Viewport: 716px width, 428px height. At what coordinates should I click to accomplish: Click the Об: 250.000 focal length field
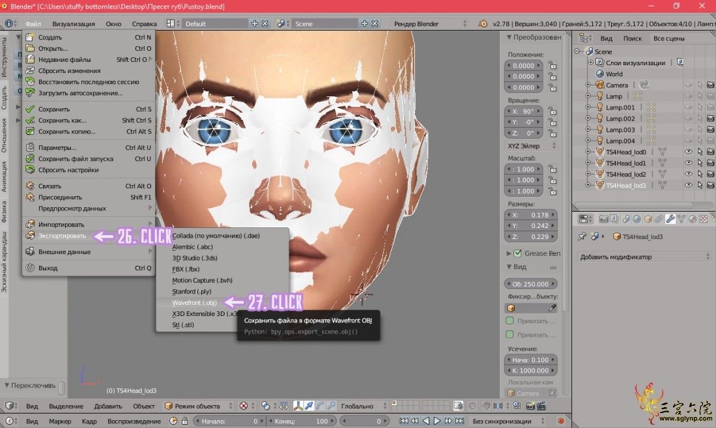[530, 283]
